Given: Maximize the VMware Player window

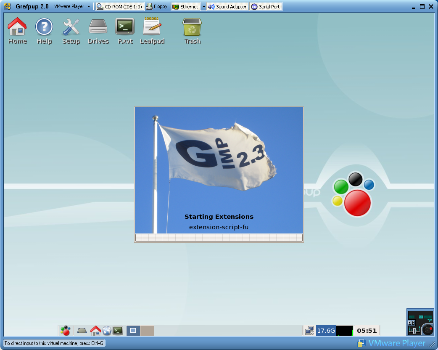Looking at the screenshot, I should [x=422, y=6].
